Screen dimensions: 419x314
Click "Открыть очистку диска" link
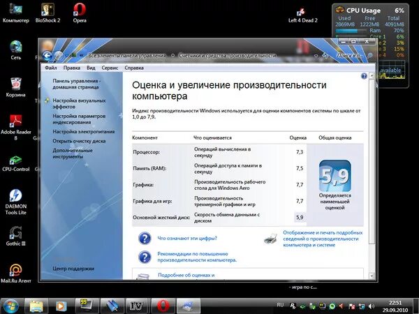tap(79, 141)
